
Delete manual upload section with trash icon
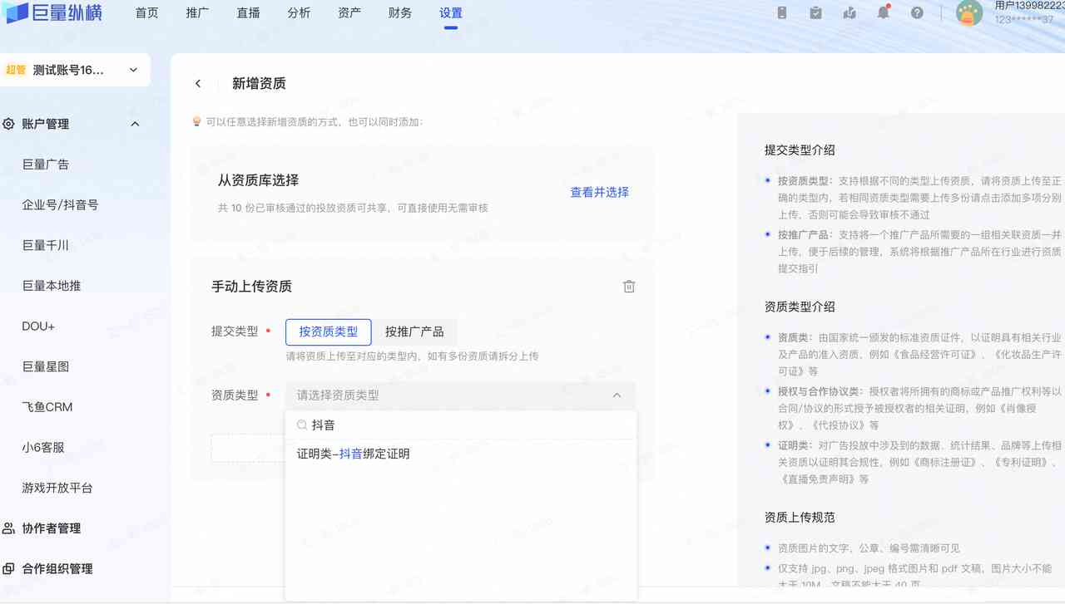click(629, 287)
